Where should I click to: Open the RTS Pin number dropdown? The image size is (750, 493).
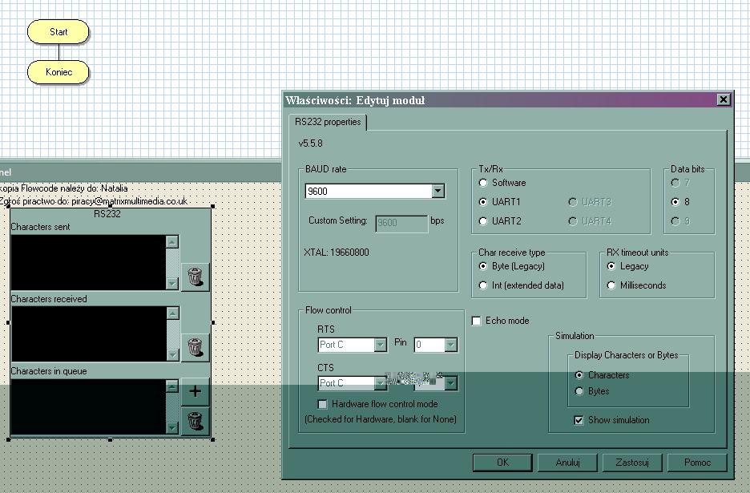coord(450,345)
